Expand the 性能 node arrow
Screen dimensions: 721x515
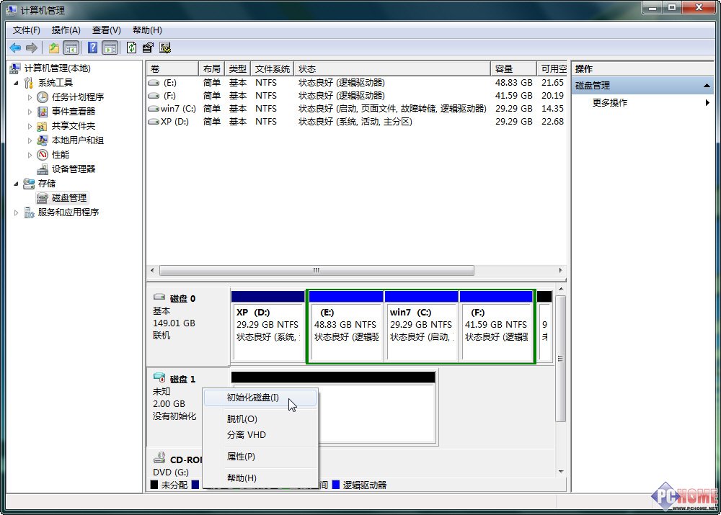[x=30, y=155]
